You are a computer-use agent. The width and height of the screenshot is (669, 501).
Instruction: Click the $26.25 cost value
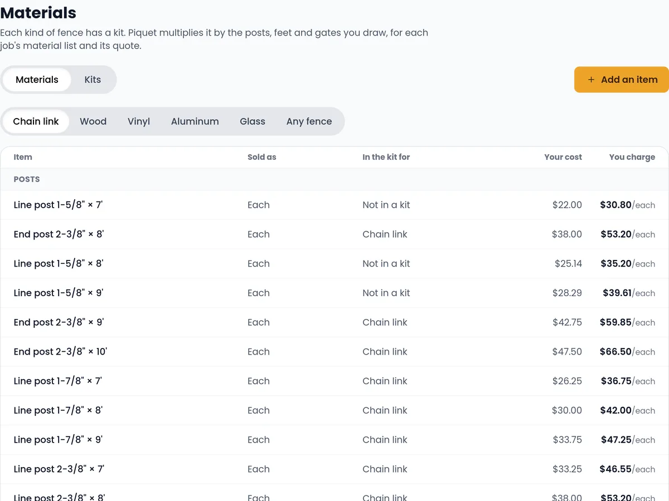pos(567,381)
